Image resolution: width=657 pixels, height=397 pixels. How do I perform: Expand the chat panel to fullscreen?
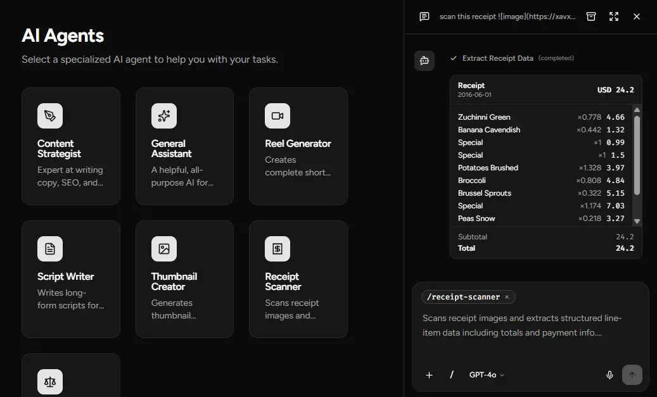point(614,16)
